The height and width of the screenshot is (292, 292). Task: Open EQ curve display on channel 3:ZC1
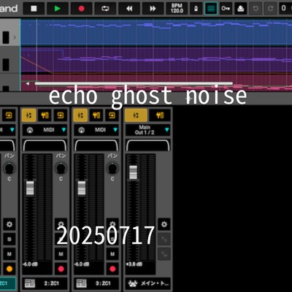[x=96, y=145]
